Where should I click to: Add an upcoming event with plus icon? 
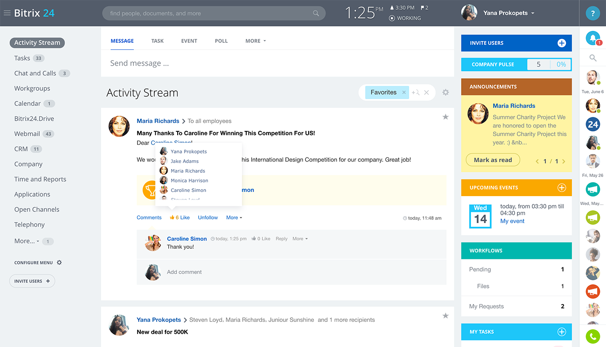(562, 188)
